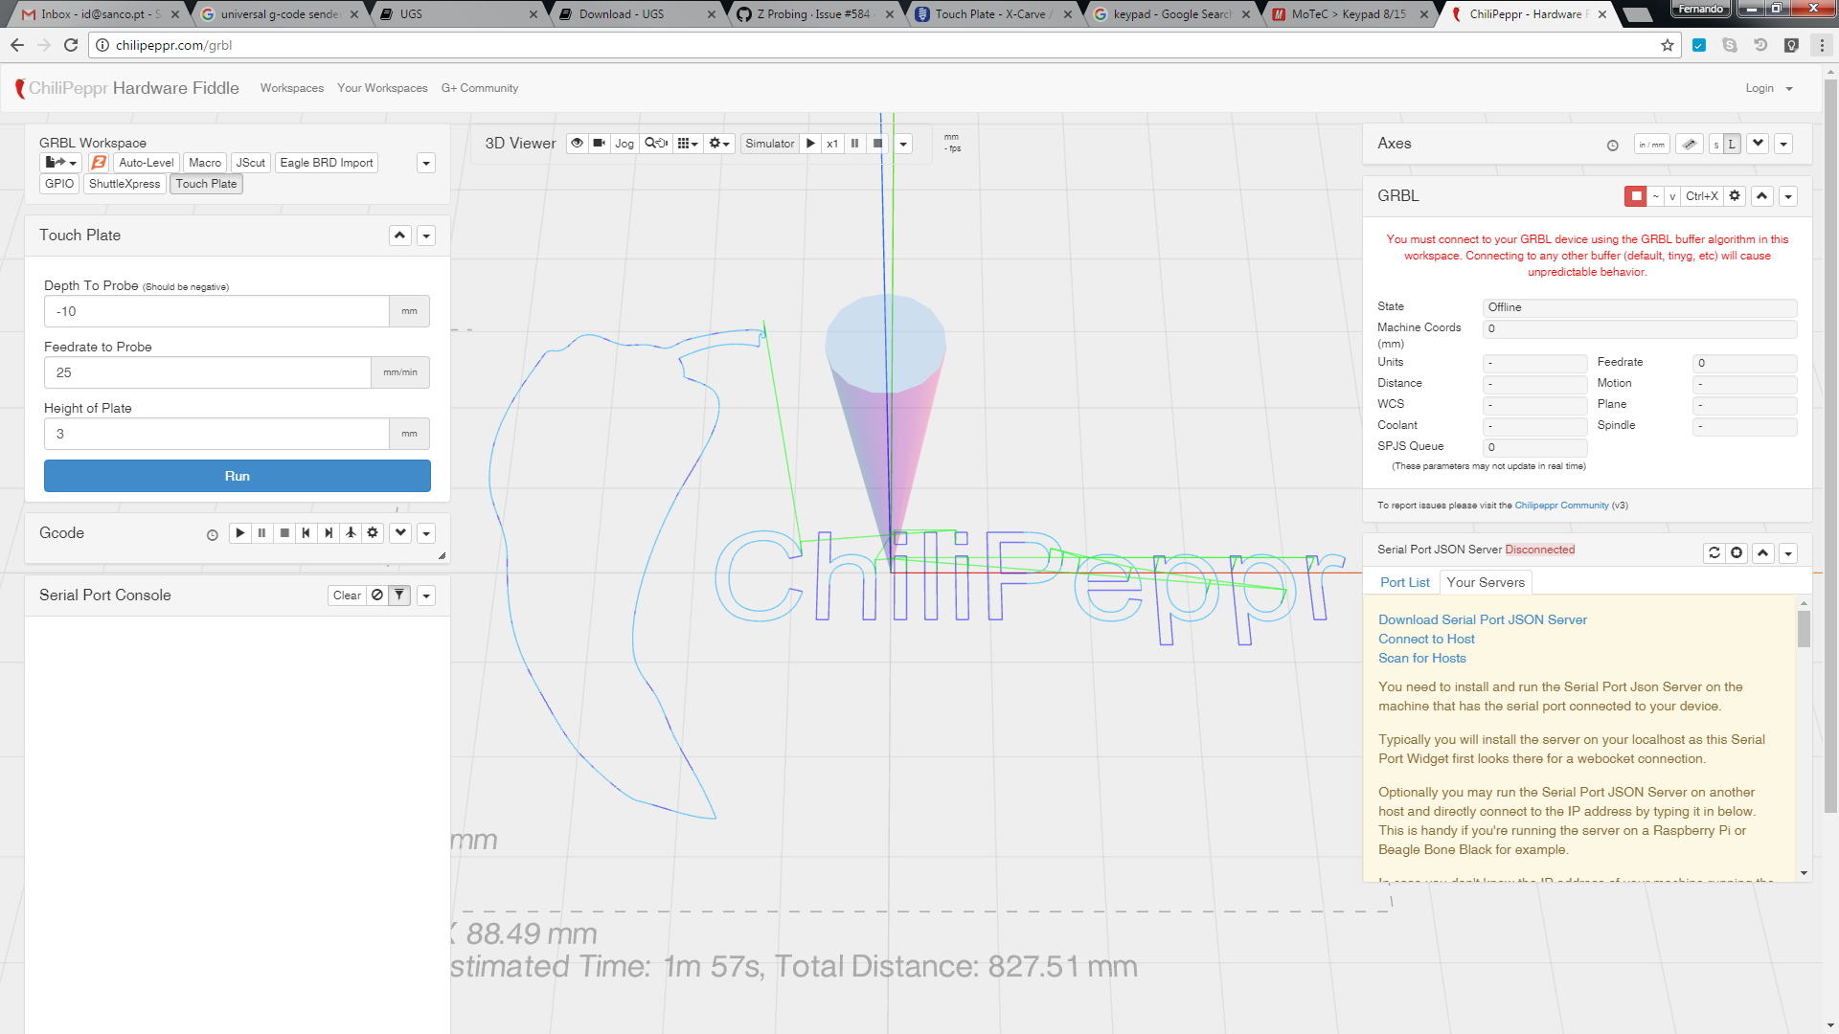Open the Serial Port Console dropdown menu
Screen dimensions: 1839x1034
[x=426, y=596]
